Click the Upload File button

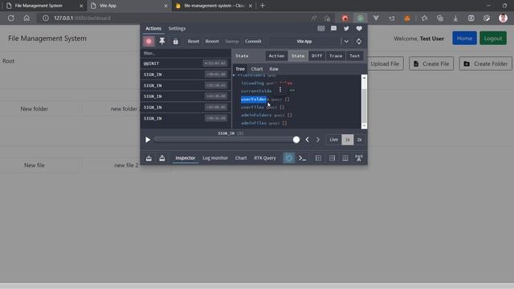385,64
